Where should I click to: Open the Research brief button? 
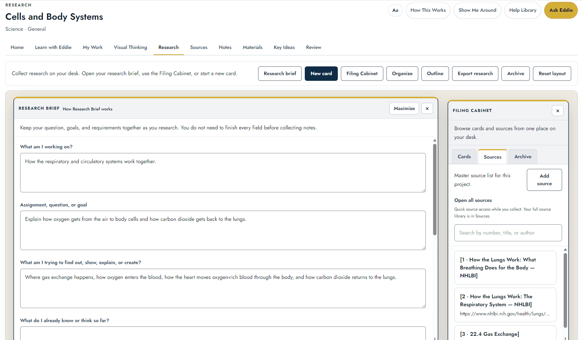tap(280, 74)
